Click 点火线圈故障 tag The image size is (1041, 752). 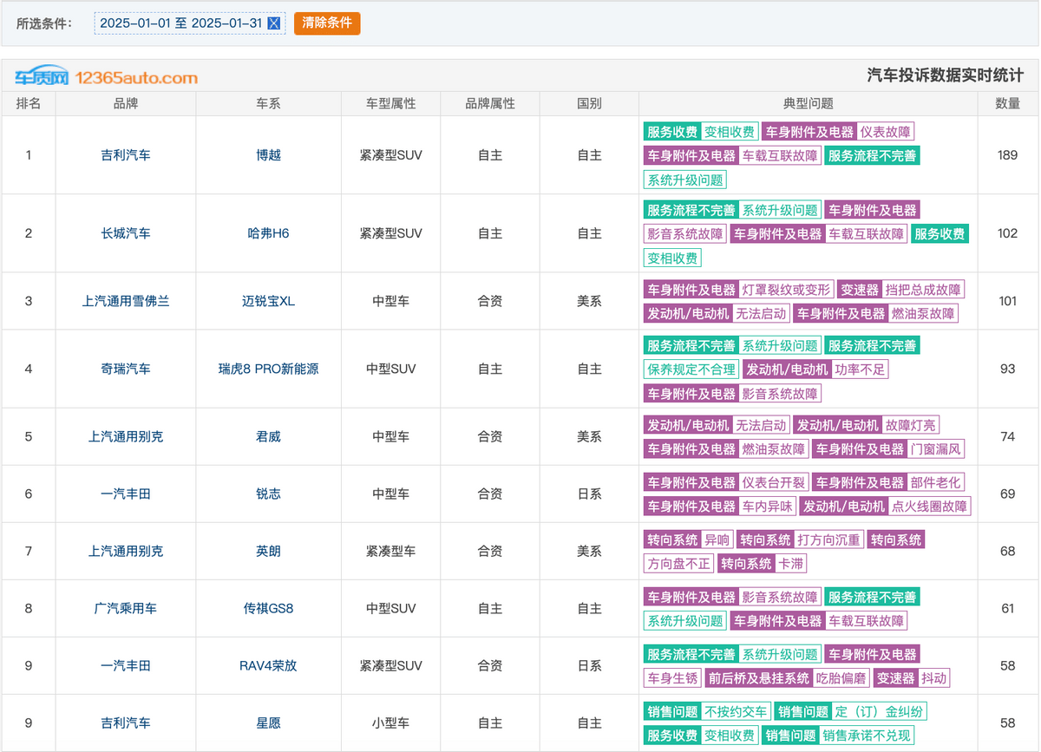(x=930, y=507)
